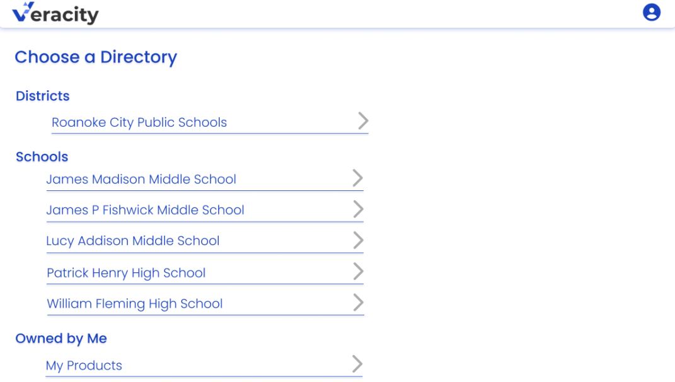Open the user account profile icon

click(x=651, y=12)
